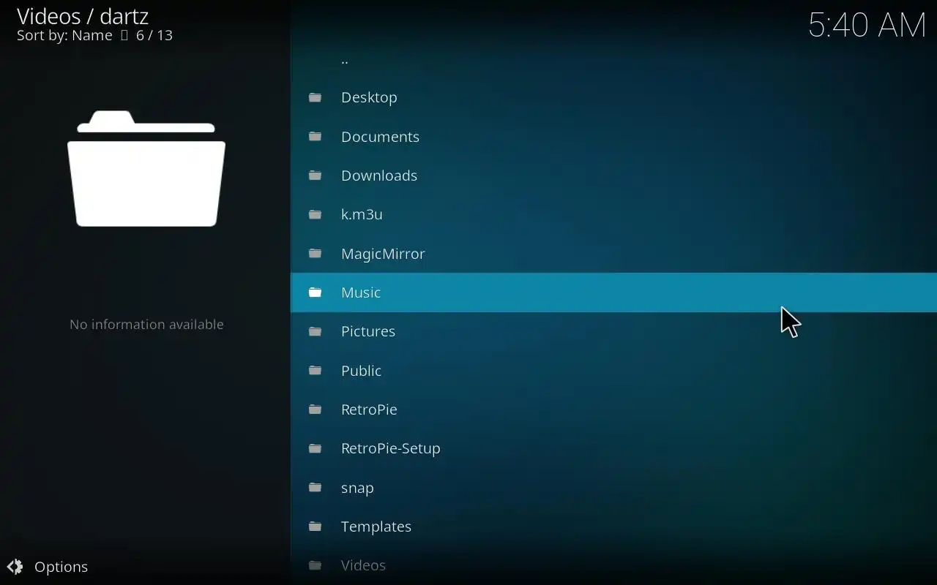Browse into the Pictures folder

pos(614,332)
